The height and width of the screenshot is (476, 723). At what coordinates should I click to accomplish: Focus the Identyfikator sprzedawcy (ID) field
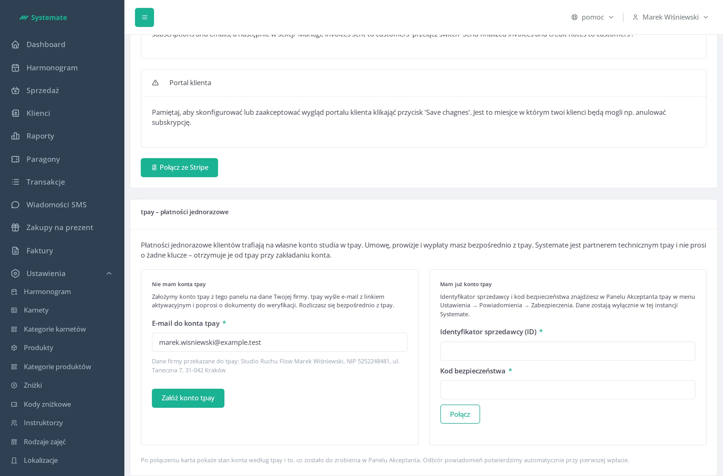point(567,351)
